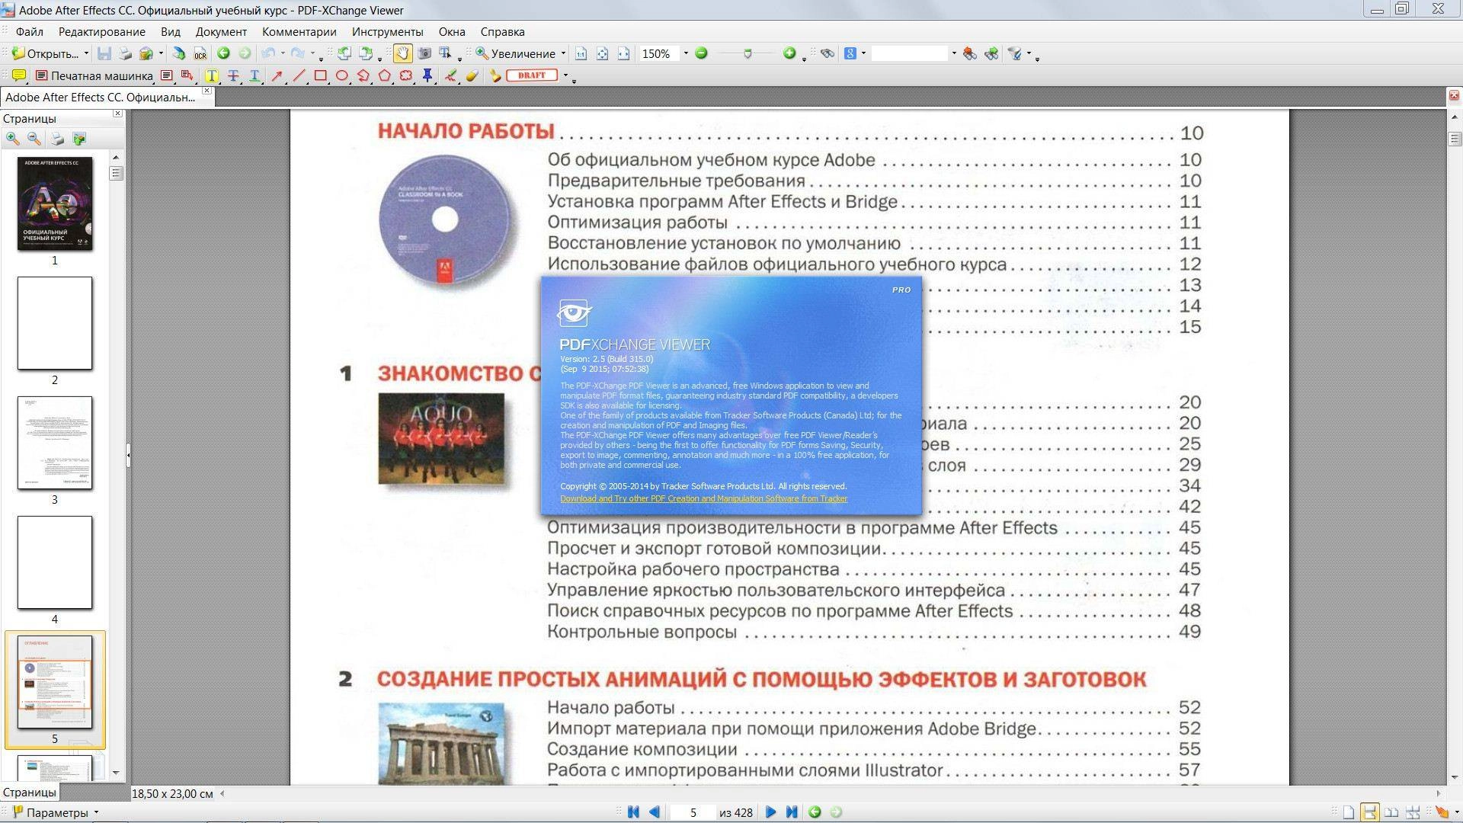1463x823 pixels.
Task: Zoom out with green minus button
Action: pyautogui.click(x=701, y=53)
